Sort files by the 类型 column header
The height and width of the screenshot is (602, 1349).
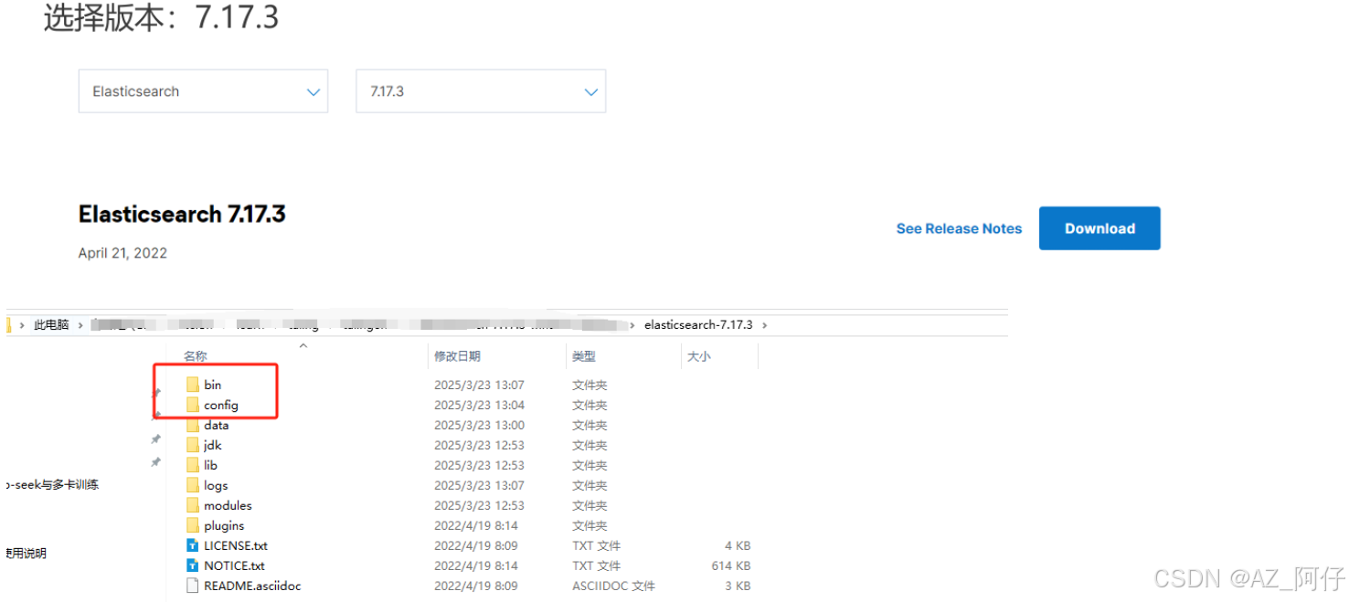[x=584, y=356]
